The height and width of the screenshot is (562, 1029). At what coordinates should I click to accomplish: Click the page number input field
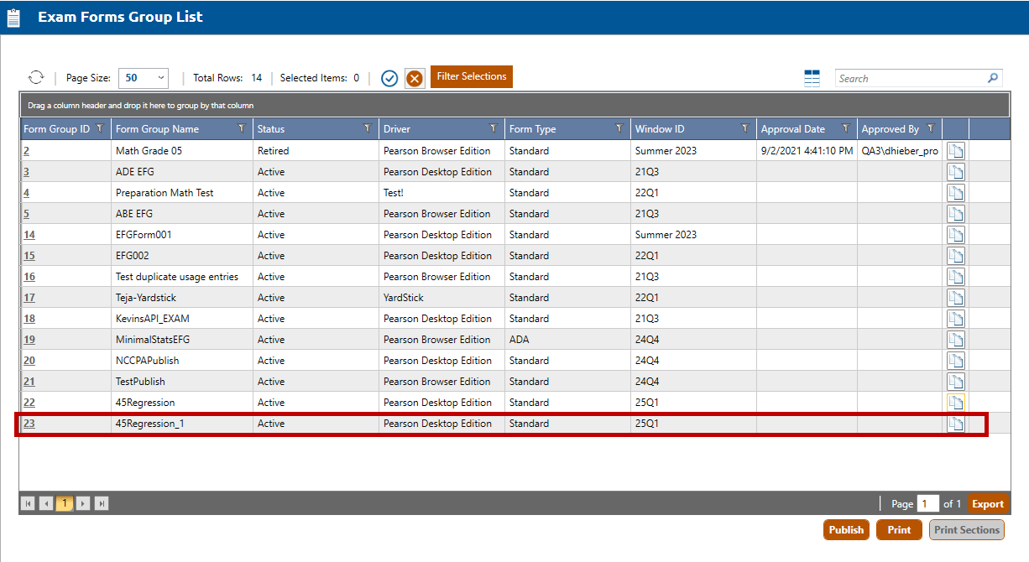[x=927, y=504]
